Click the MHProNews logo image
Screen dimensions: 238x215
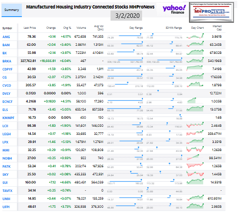tap(211, 12)
